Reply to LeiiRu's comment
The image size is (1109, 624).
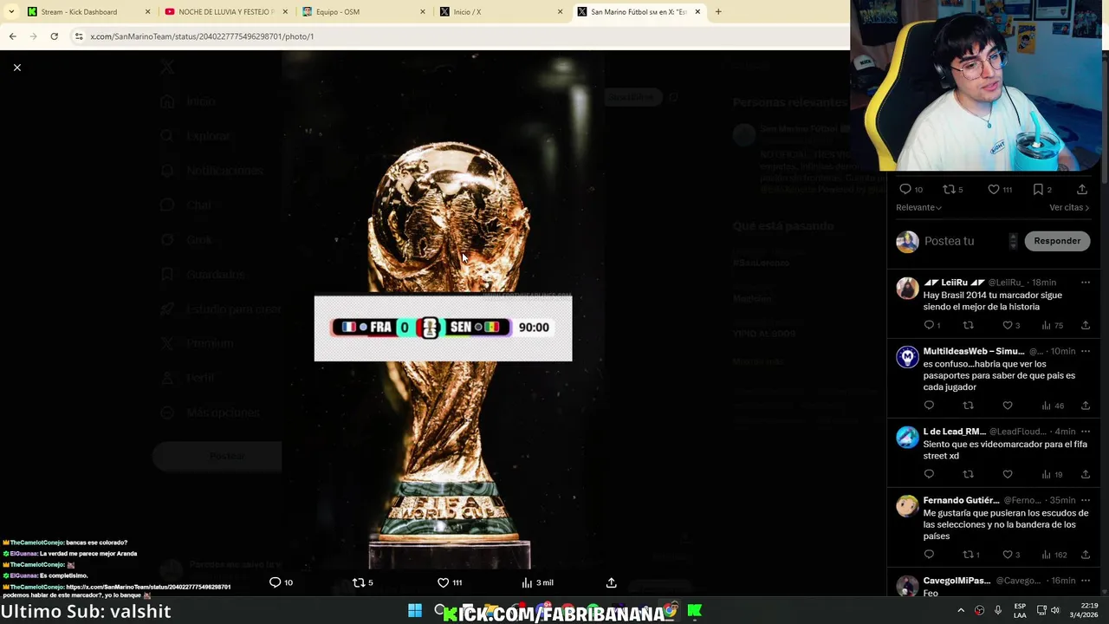click(x=929, y=325)
